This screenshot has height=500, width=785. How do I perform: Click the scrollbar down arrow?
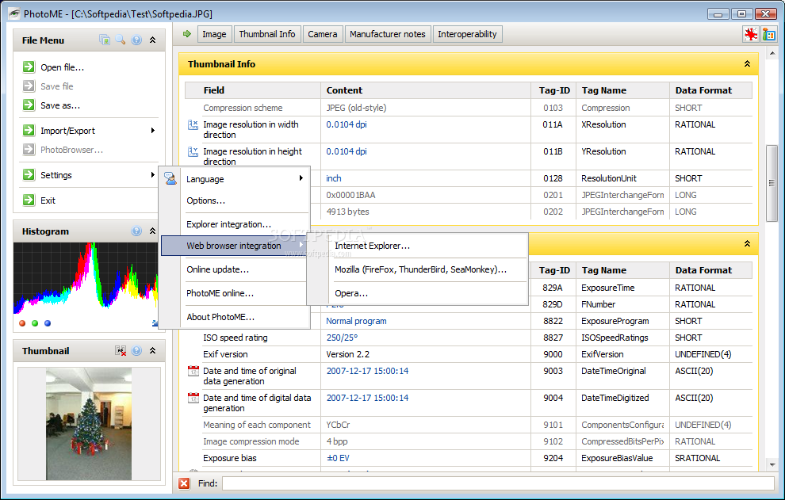point(772,465)
